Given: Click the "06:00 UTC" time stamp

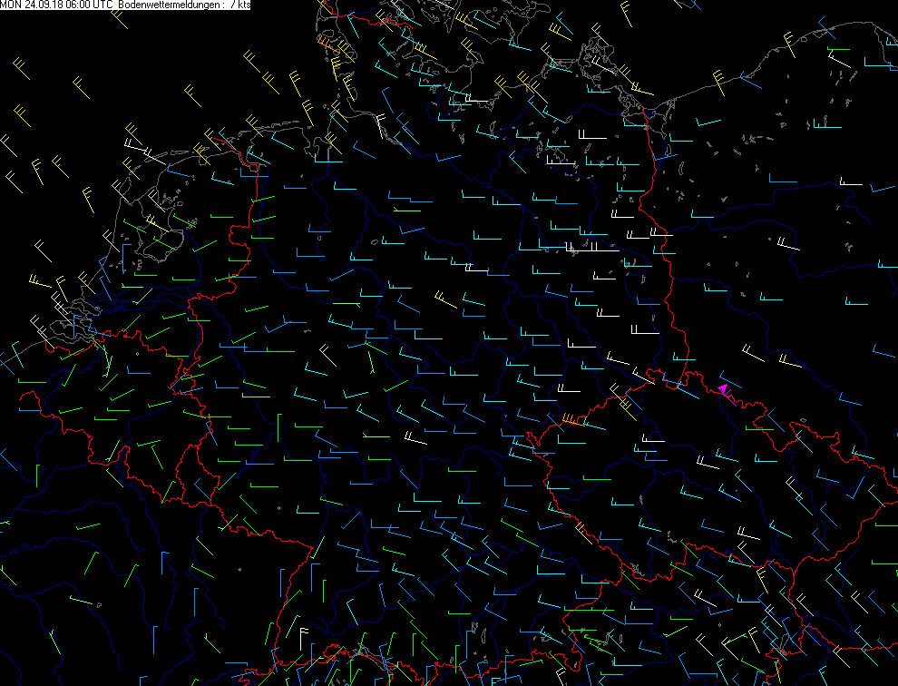Looking at the screenshot, I should 90,5.
